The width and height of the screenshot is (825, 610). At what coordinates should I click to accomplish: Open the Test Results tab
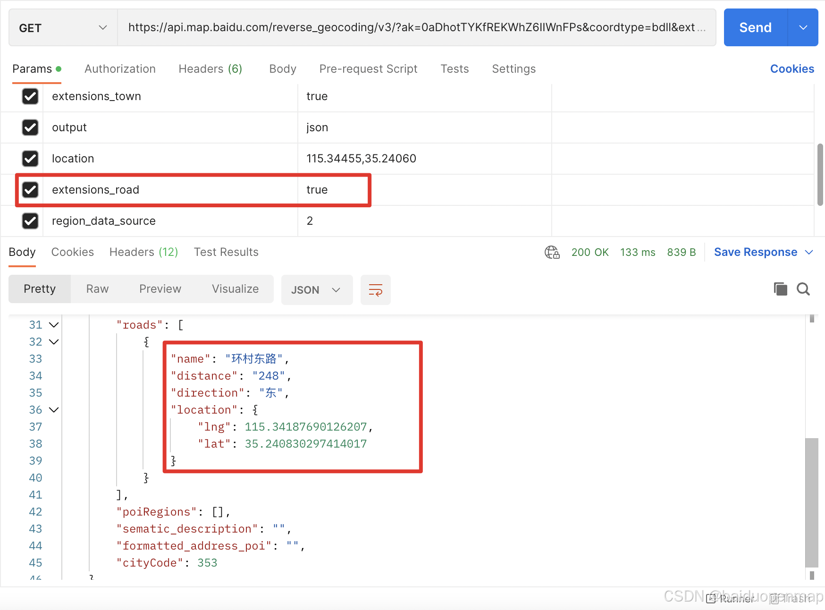pos(226,252)
